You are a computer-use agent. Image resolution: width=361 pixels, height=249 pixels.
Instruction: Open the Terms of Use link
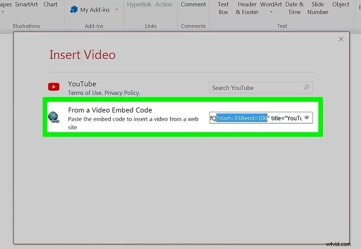click(85, 93)
